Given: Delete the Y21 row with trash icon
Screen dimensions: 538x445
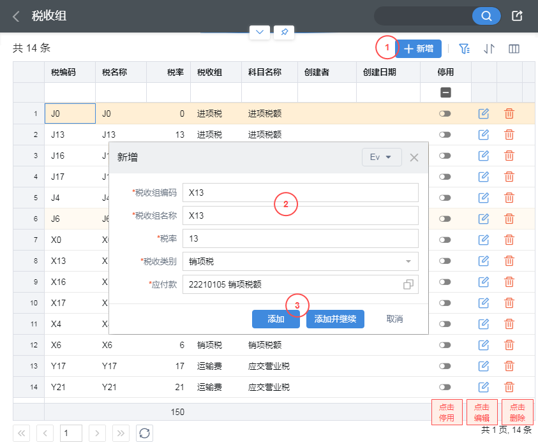Looking at the screenshot, I should click(x=509, y=387).
